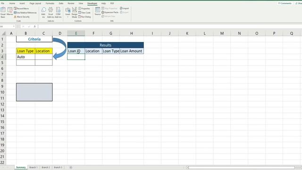Click the Loan ID results header

pyautogui.click(x=76, y=51)
